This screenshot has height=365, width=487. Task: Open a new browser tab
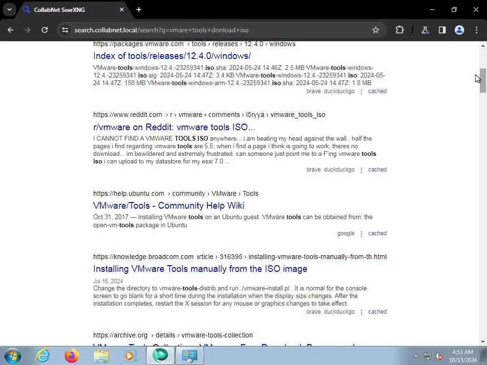coord(139,10)
